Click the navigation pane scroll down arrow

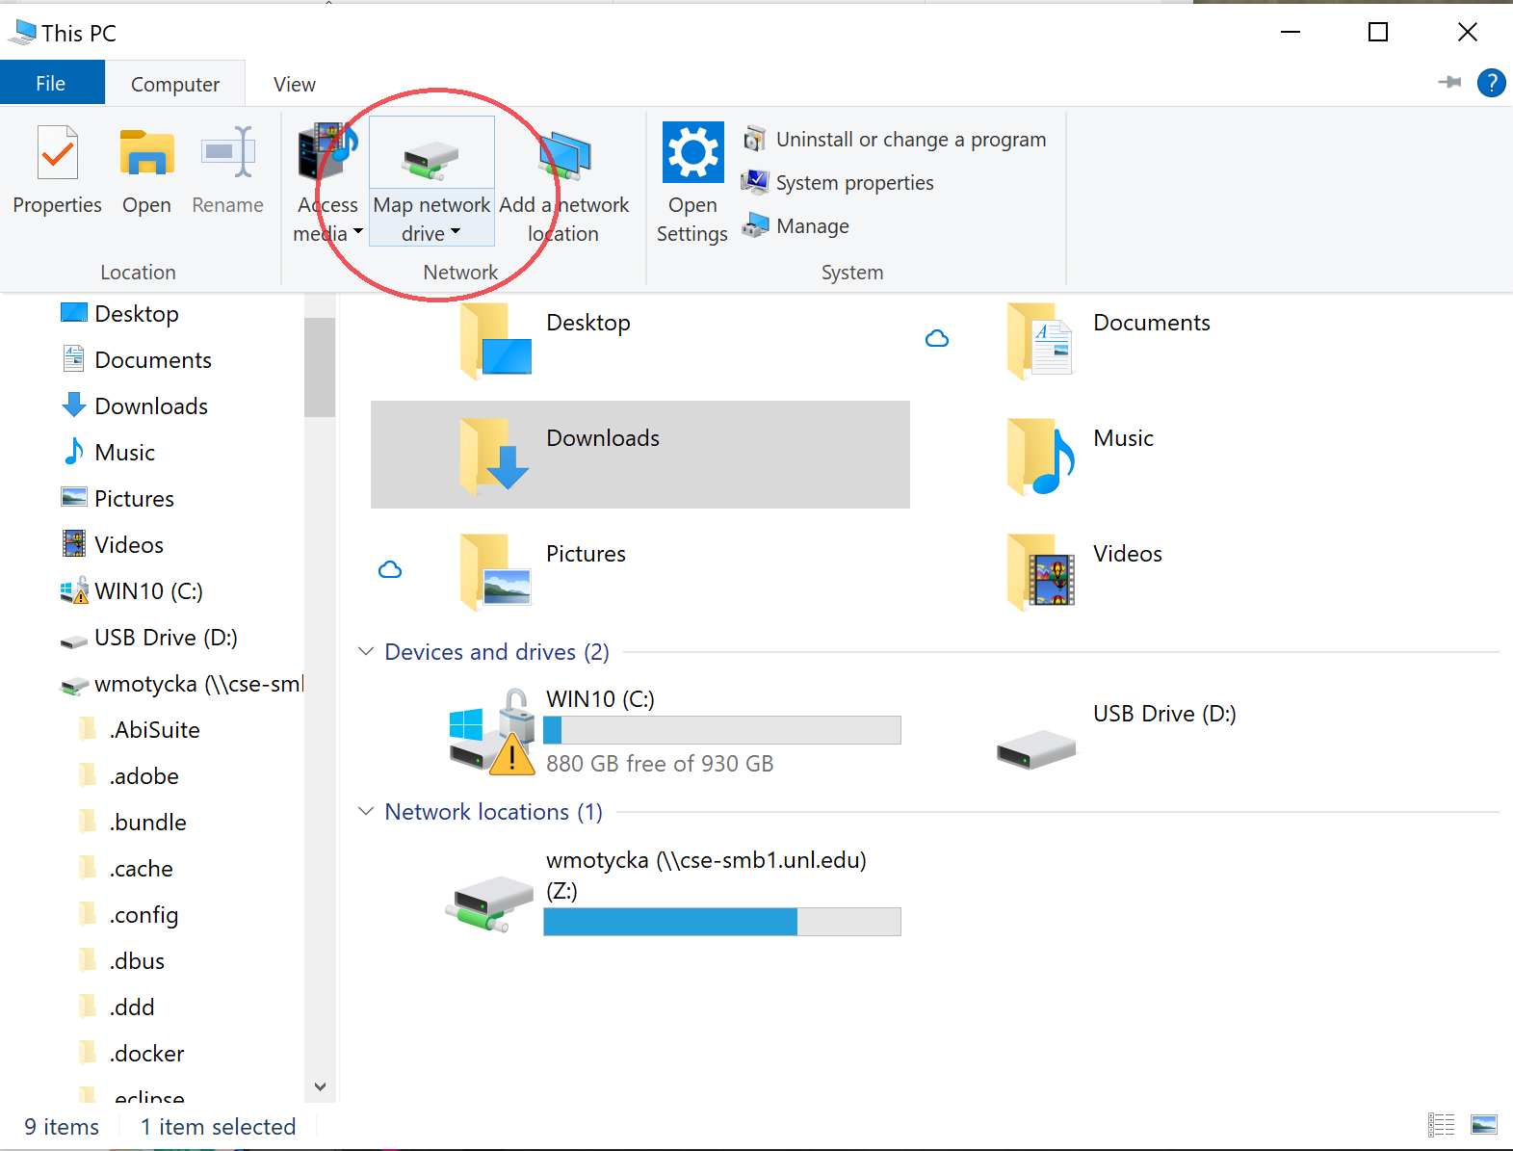(320, 1086)
